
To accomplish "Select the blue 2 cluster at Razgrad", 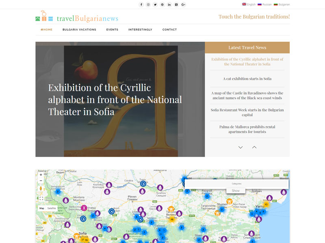I will (x=207, y=196).
